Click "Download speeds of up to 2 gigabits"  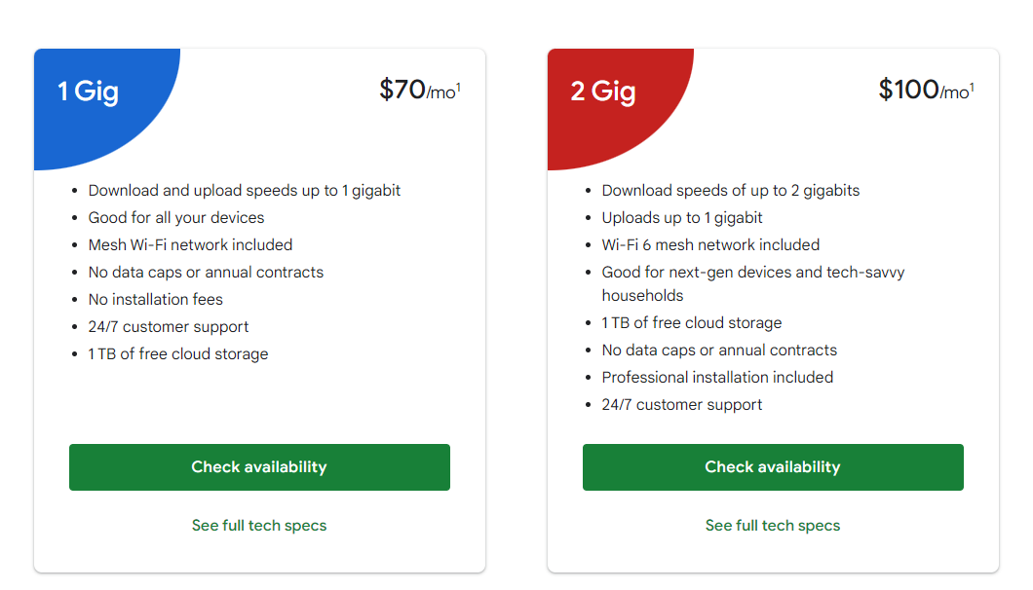pyautogui.click(x=731, y=191)
